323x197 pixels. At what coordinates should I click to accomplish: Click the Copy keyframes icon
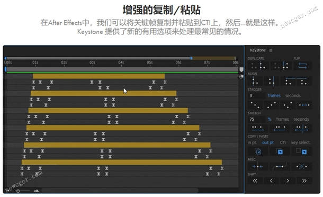tap(258, 151)
